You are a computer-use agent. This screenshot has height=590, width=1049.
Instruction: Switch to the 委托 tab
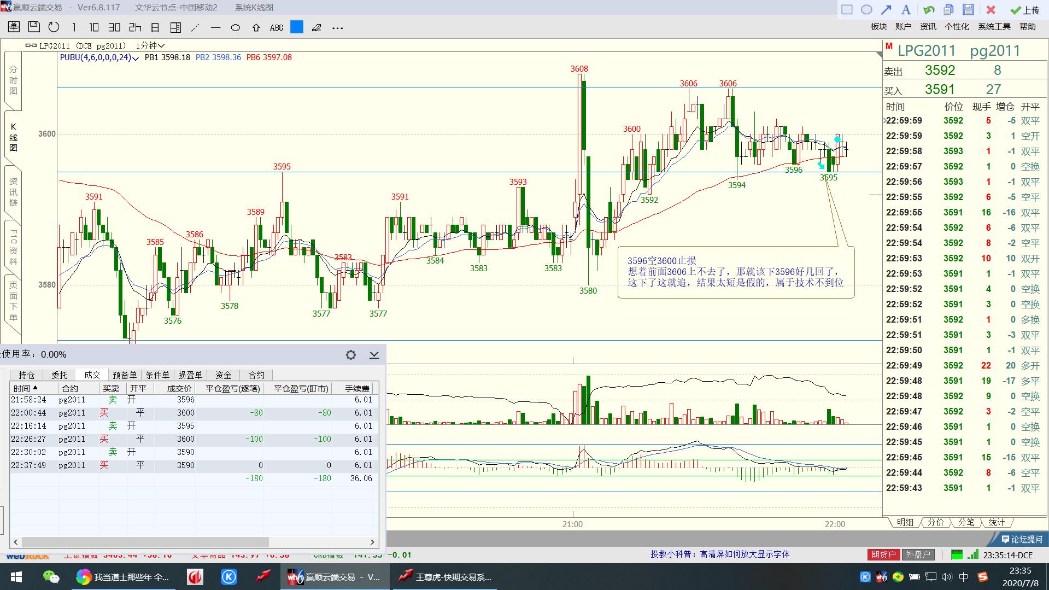(59, 375)
